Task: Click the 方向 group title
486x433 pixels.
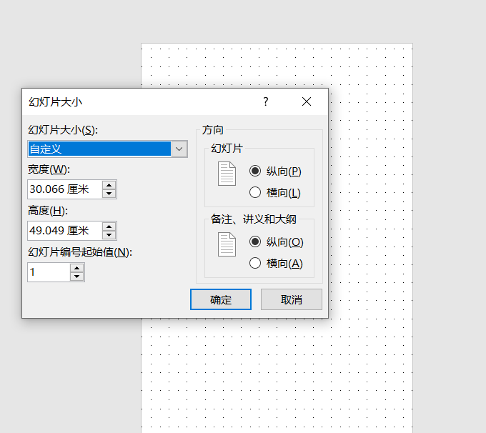Action: 213,130
